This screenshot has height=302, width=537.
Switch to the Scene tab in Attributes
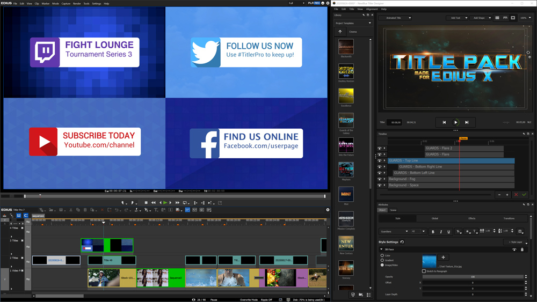pyautogui.click(x=393, y=210)
